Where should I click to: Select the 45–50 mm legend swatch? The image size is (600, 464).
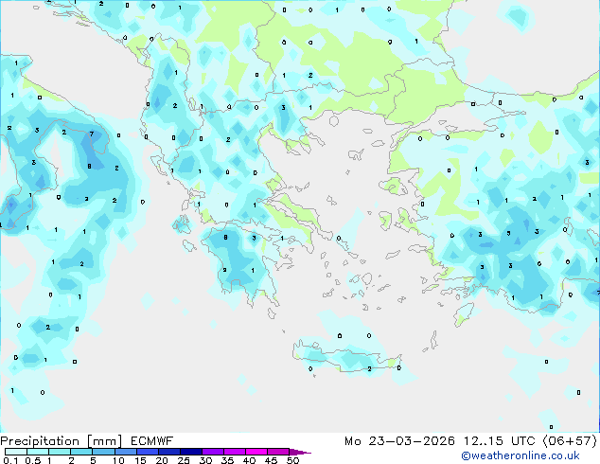point(278,452)
